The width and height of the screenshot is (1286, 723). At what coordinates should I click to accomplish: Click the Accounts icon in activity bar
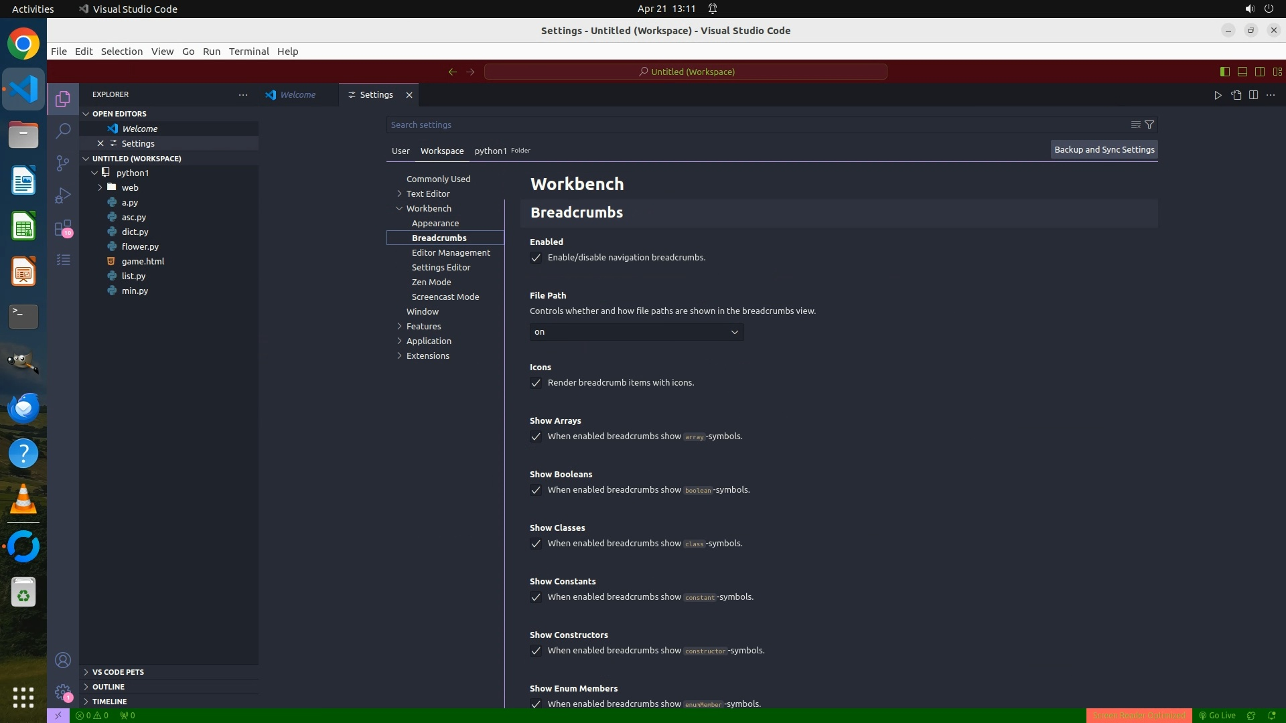click(x=63, y=660)
